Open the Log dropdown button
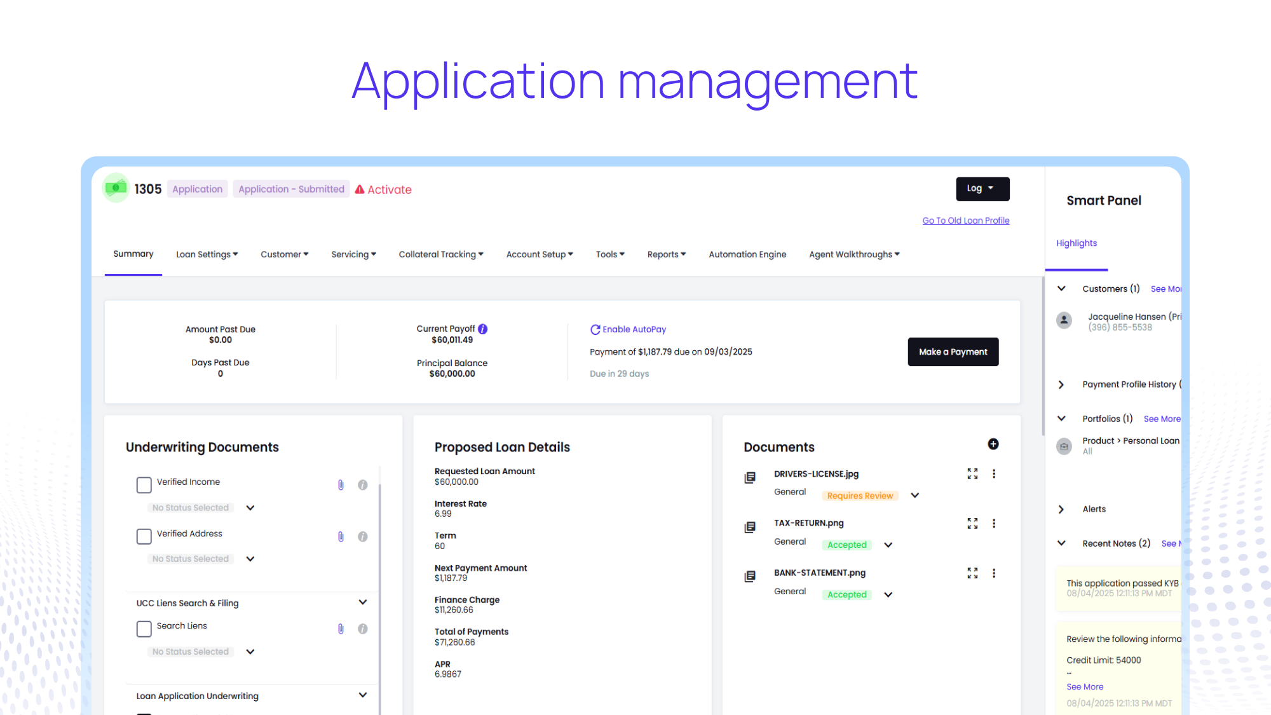The image size is (1271, 715). (x=982, y=189)
